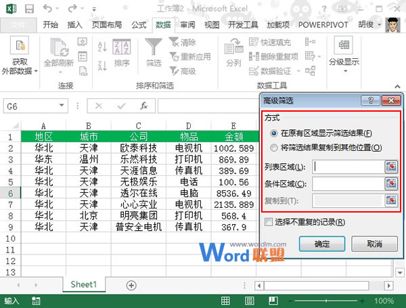Click the zoom in plus button
The width and height of the screenshot is (406, 308).
pyautogui.click(x=362, y=301)
